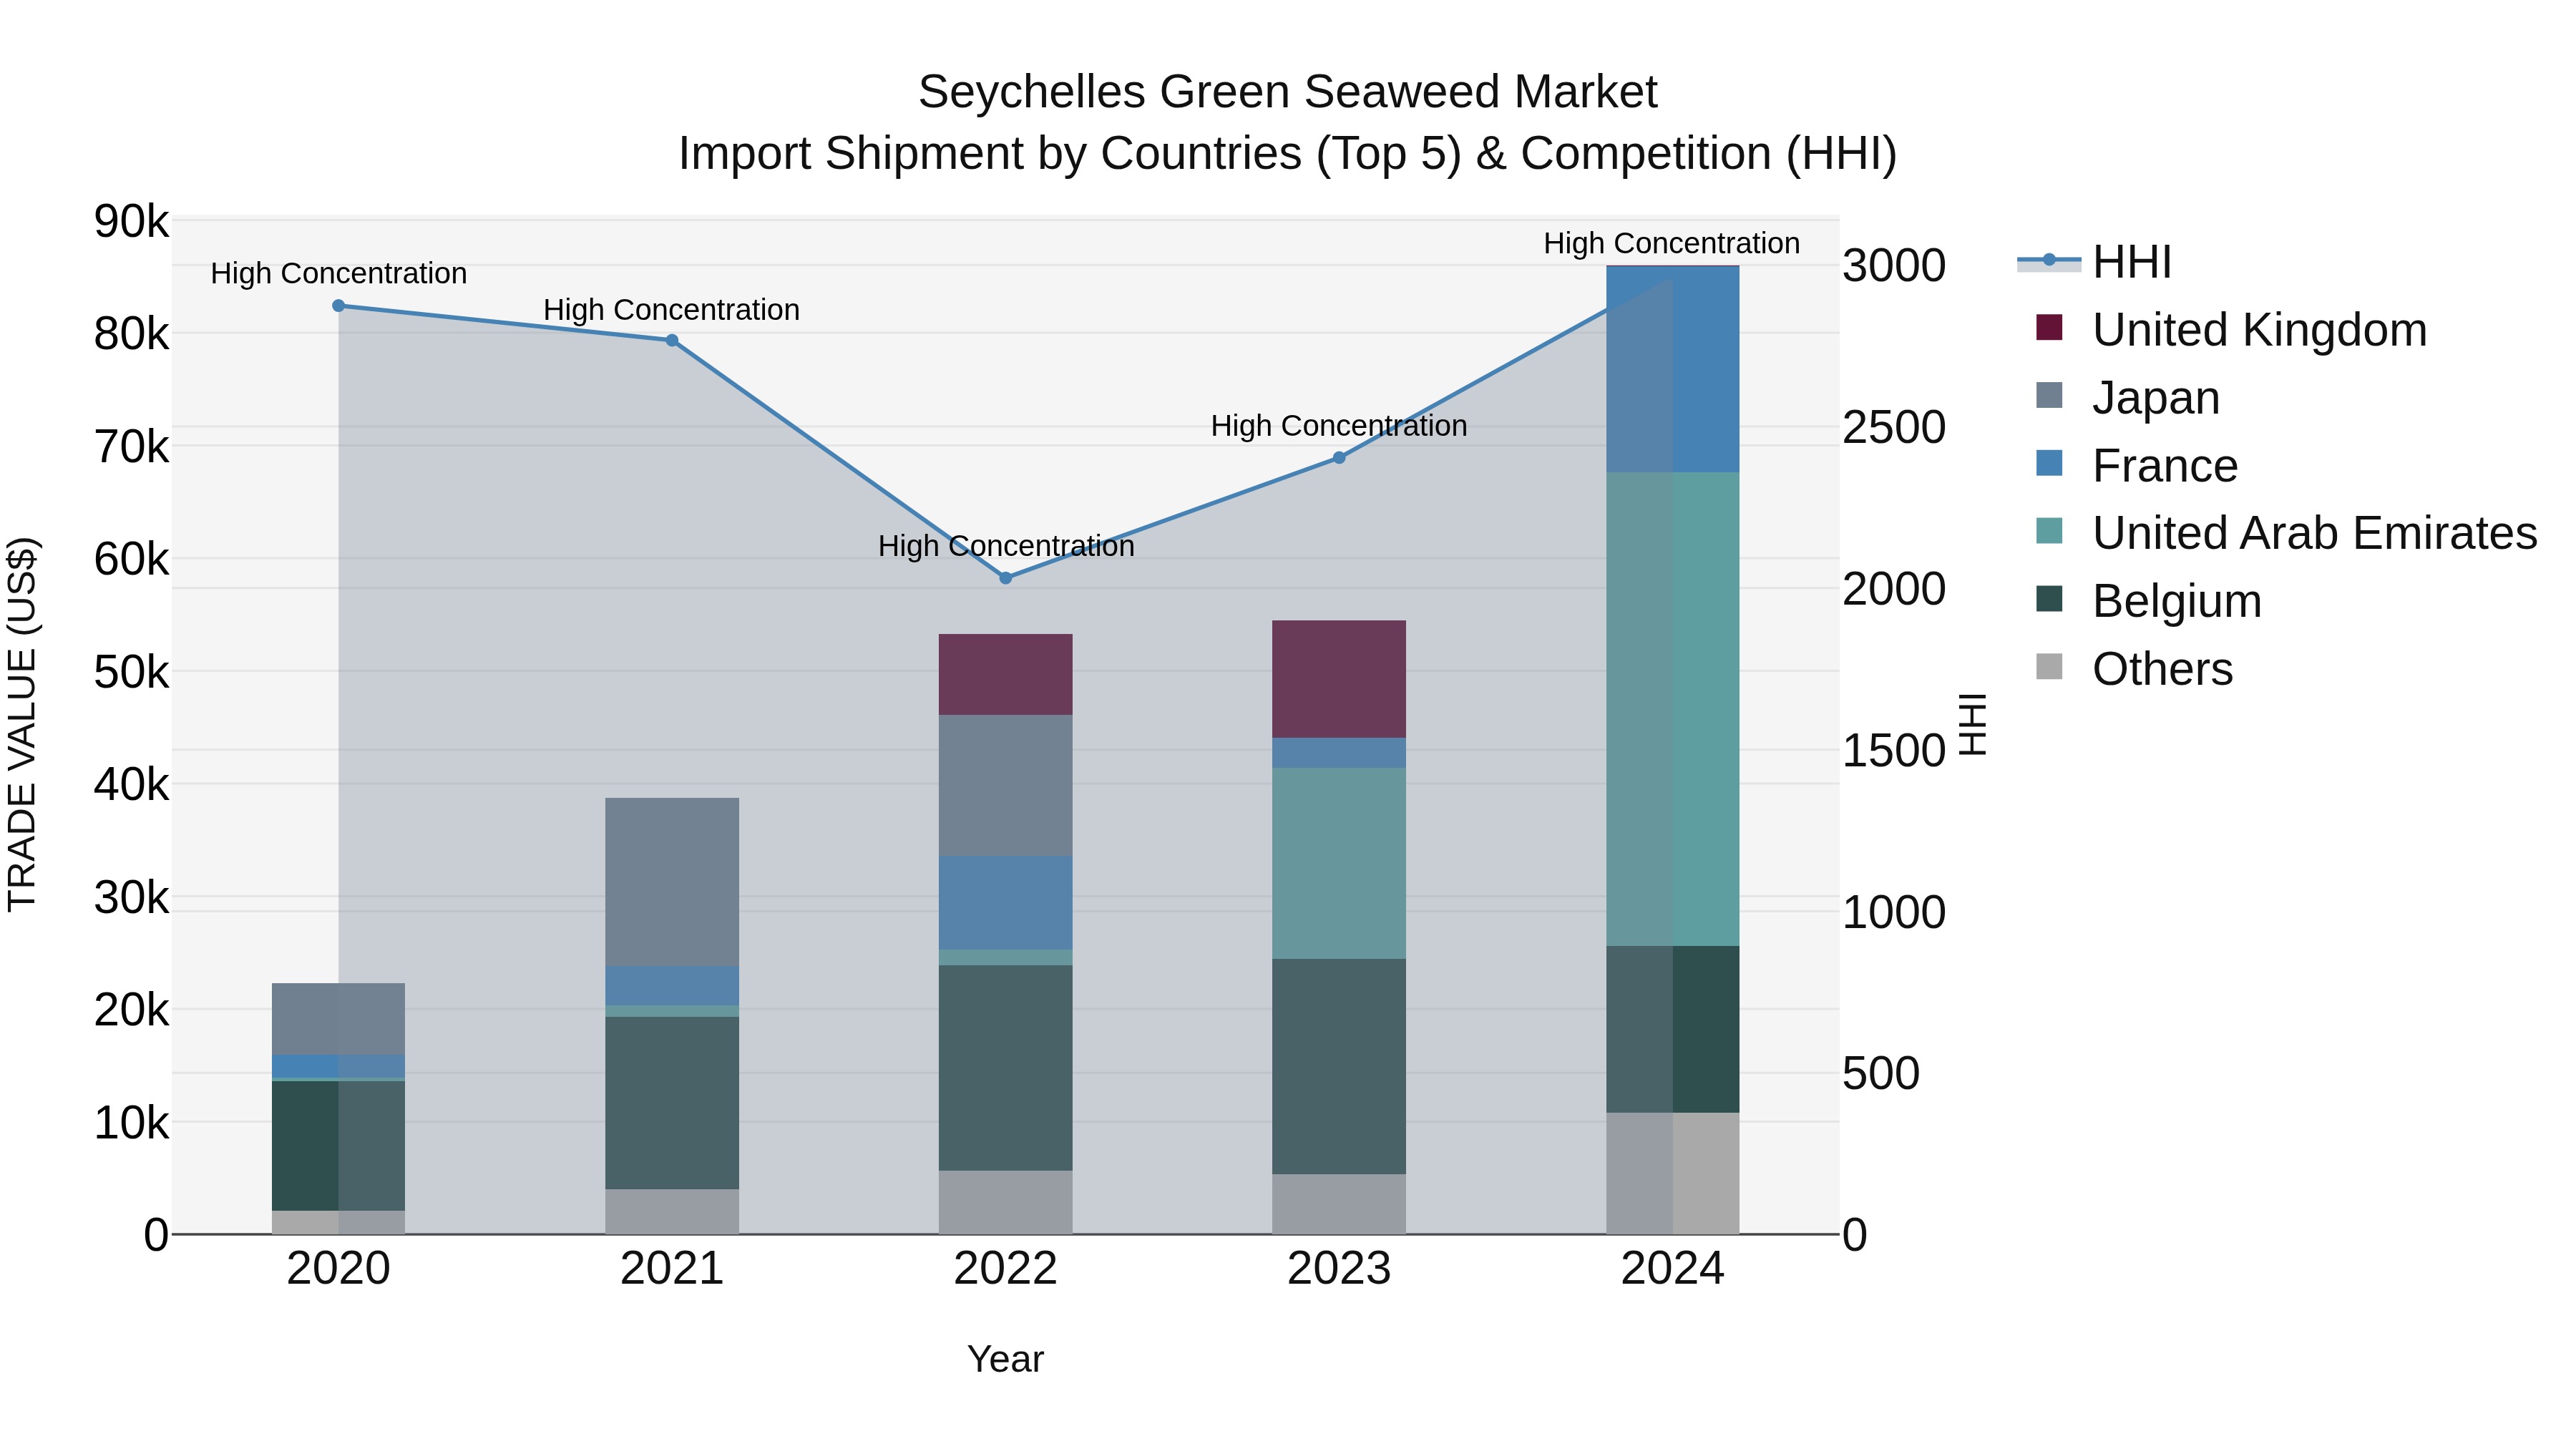Toggle the France legend entry
This screenshot has height=1449, width=2576.
(x=2137, y=465)
